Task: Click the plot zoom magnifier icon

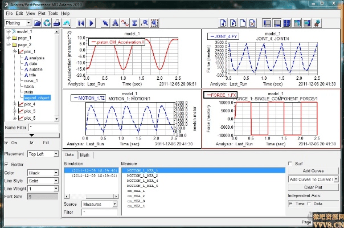Action: click(145, 23)
